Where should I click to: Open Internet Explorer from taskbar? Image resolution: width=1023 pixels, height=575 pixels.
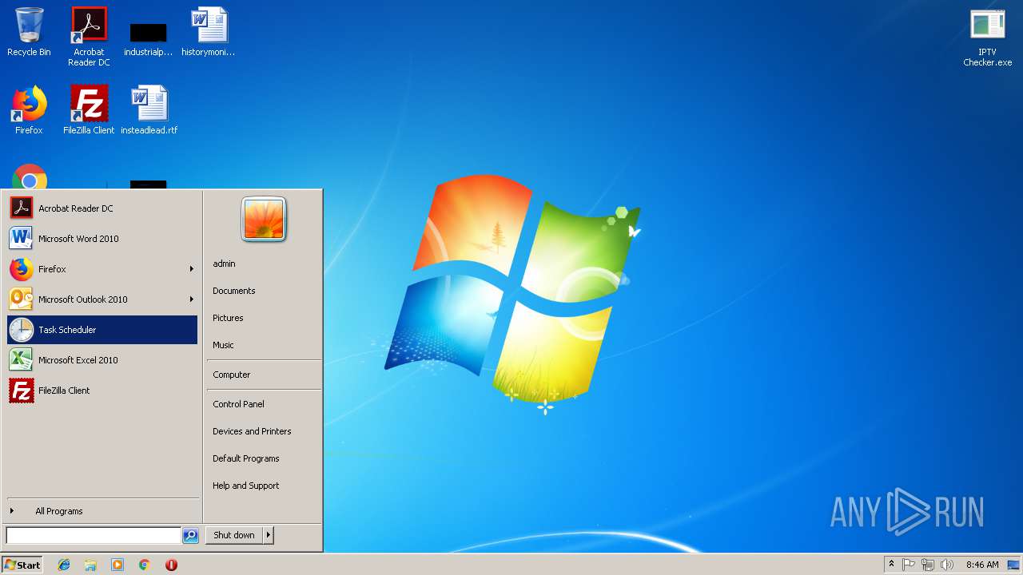(x=64, y=565)
